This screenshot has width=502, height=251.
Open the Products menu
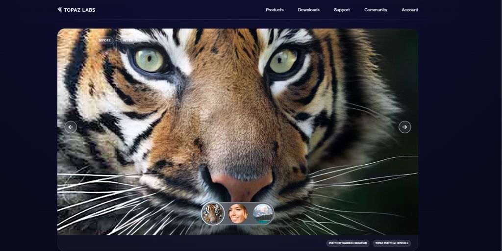coord(275,10)
